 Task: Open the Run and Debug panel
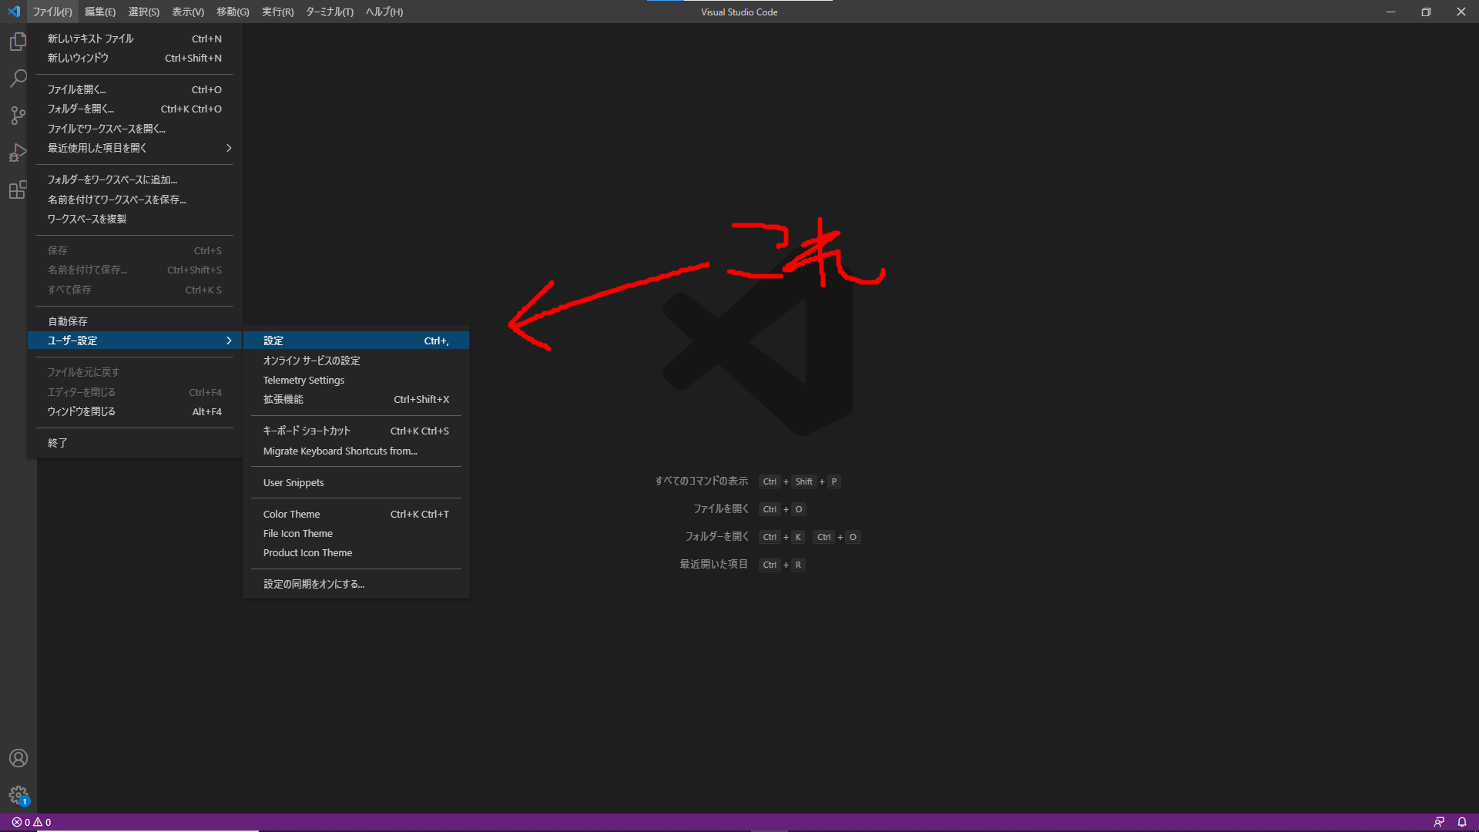(x=18, y=152)
